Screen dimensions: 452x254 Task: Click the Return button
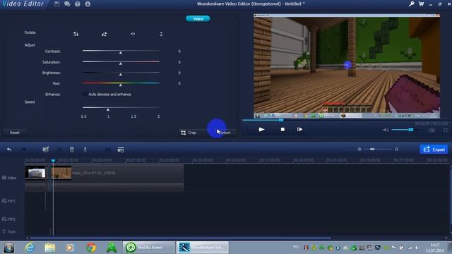click(224, 133)
